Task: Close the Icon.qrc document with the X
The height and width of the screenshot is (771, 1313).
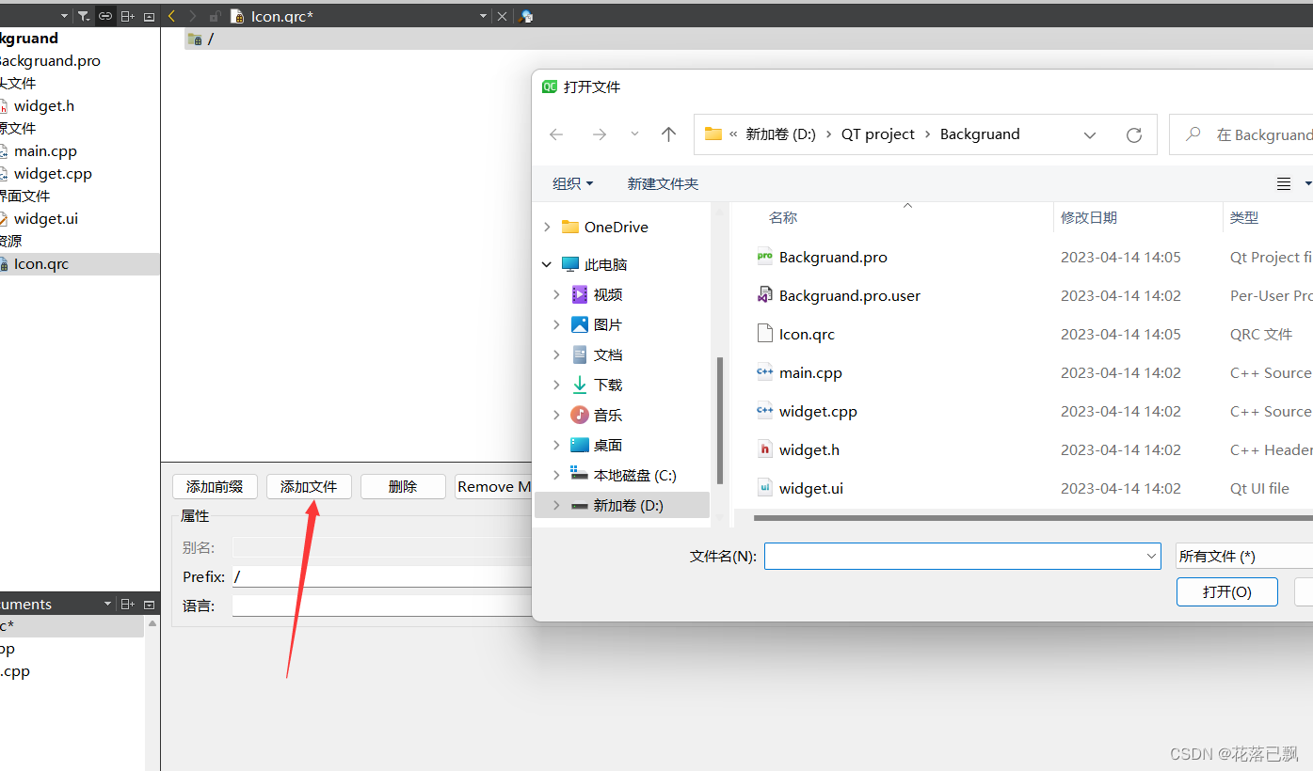Action: (502, 16)
